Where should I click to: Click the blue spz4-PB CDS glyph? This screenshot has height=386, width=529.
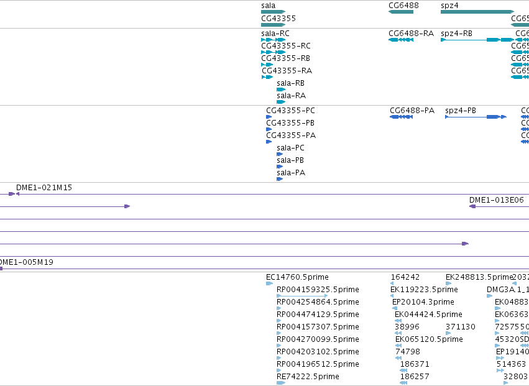point(476,117)
